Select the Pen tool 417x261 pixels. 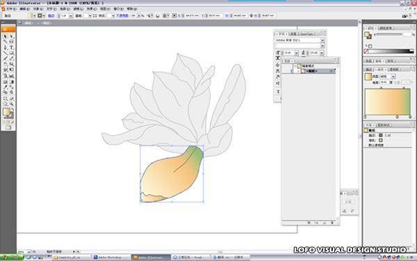tap(5, 47)
